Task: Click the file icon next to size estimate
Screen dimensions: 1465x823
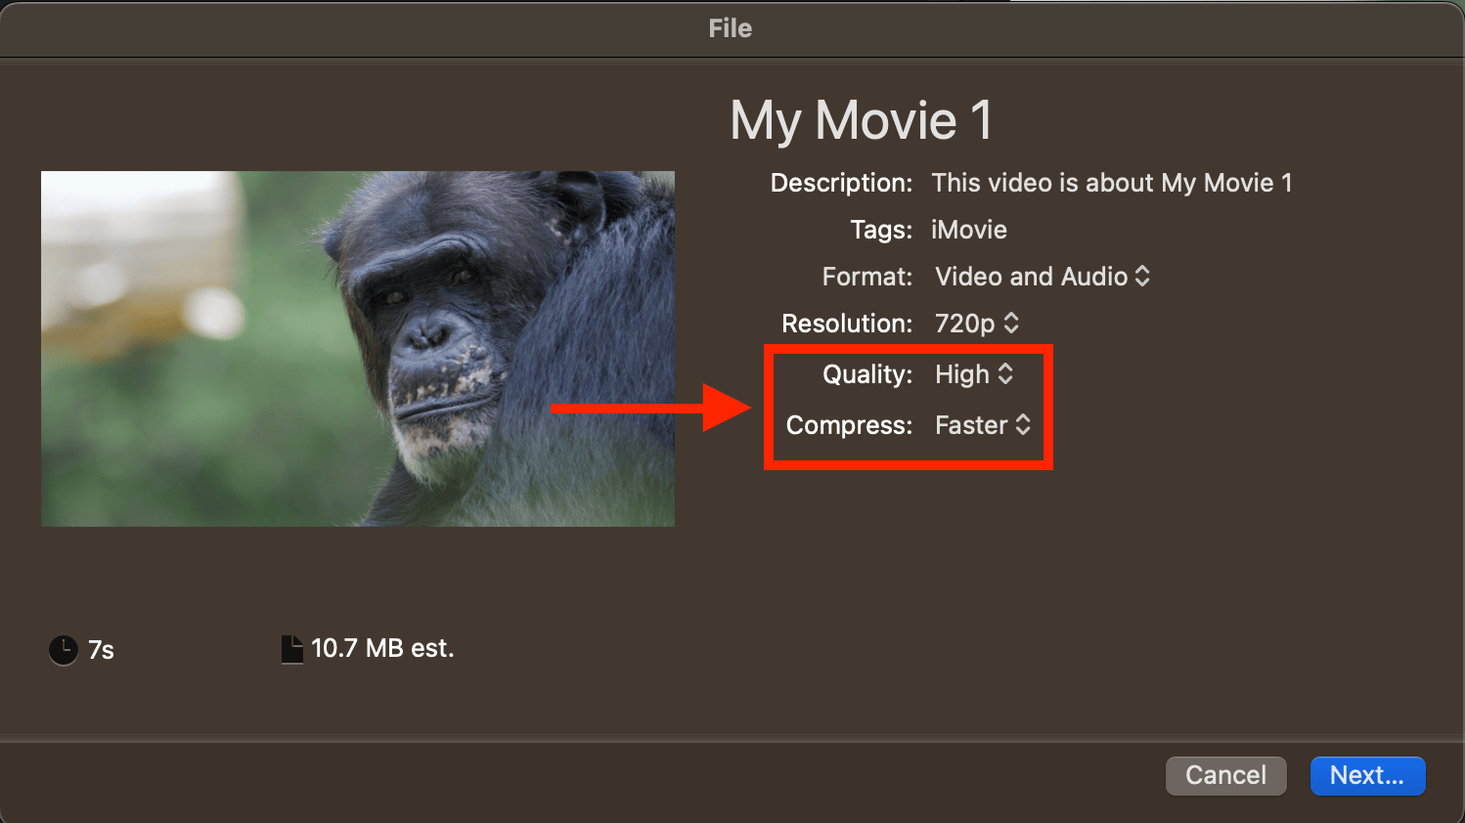Action: coord(291,647)
